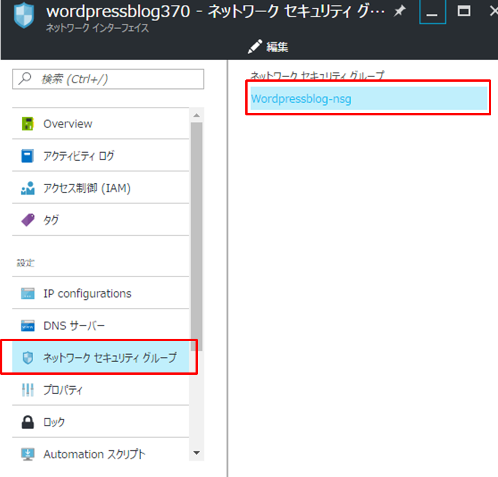Open アクティビティ ログ menu entry
This screenshot has width=498, height=477.
pos(101,156)
